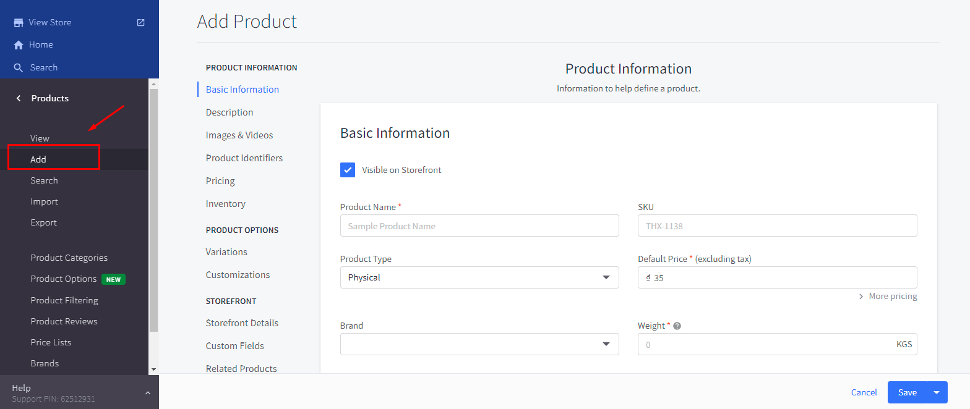Open the Brand dropdown
970x409 pixels.
point(479,344)
